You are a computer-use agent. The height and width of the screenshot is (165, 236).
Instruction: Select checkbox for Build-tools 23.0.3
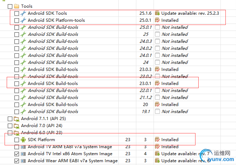pyautogui.click(x=17, y=70)
